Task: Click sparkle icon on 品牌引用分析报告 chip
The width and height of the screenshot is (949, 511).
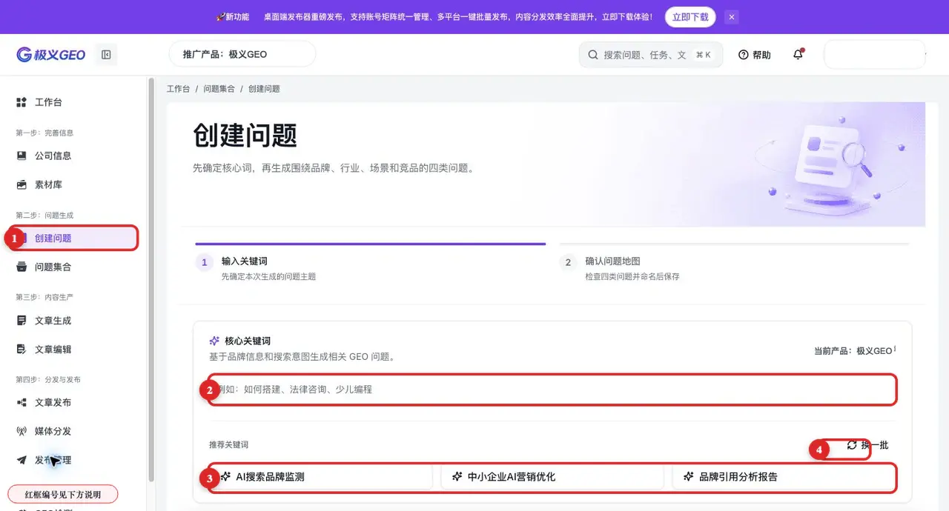Action: (x=689, y=477)
